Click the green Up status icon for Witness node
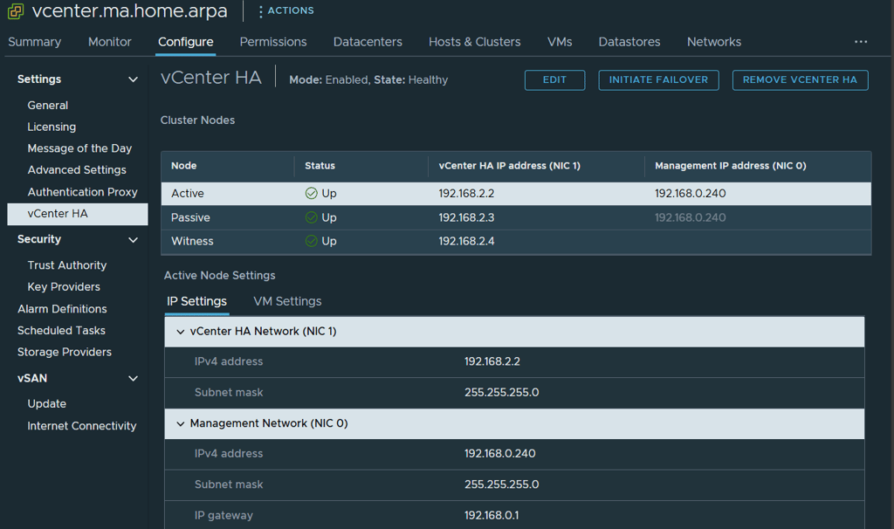Image resolution: width=894 pixels, height=529 pixels. point(311,241)
